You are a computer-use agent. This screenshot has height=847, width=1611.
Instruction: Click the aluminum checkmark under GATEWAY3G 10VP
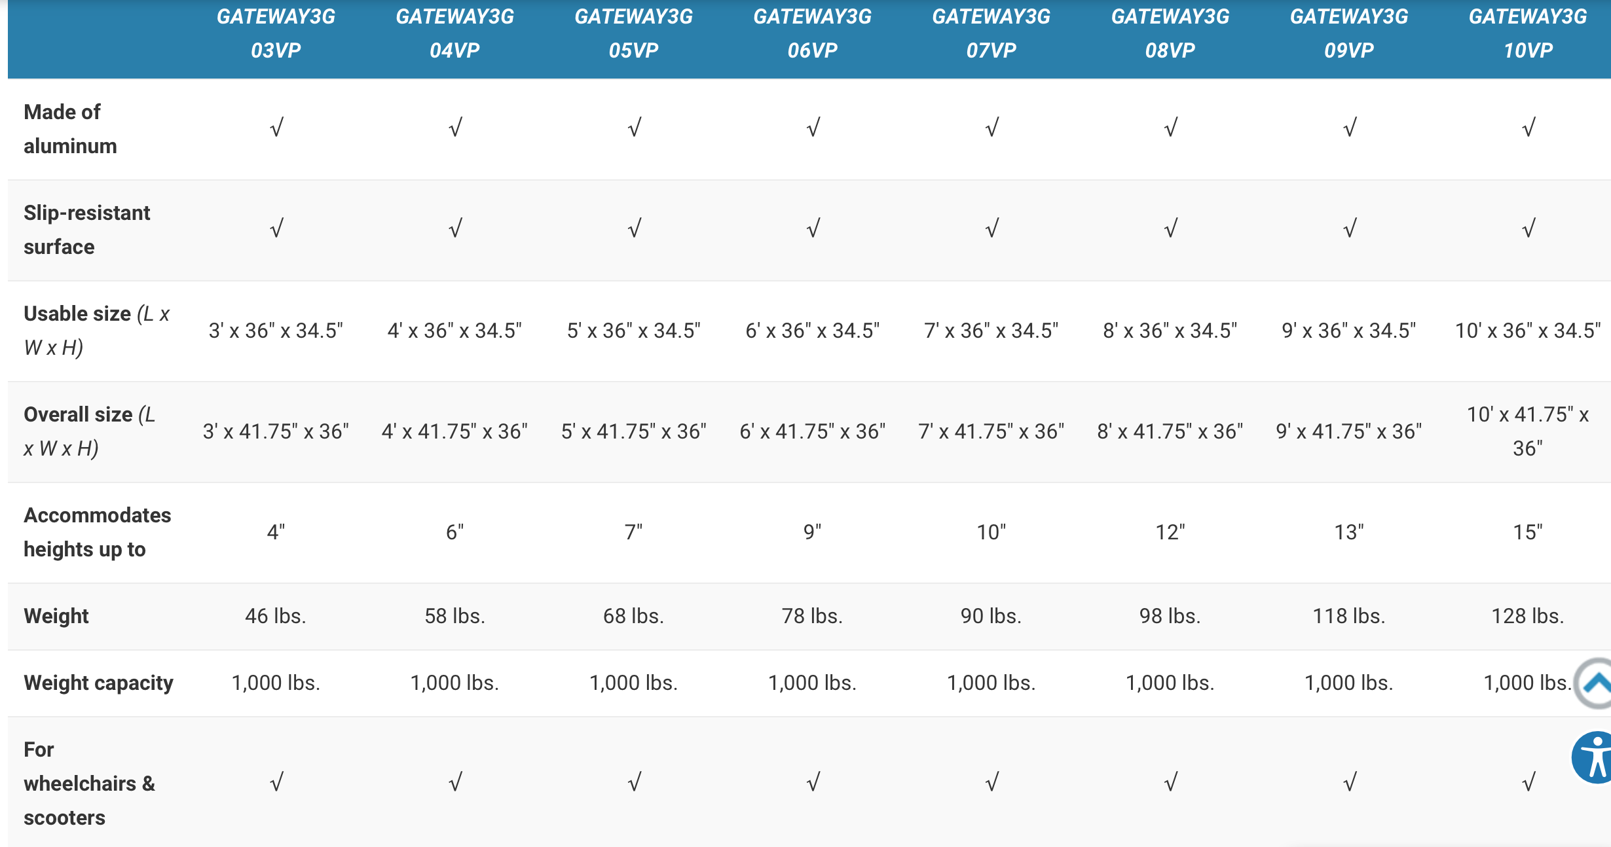pyautogui.click(x=1528, y=128)
